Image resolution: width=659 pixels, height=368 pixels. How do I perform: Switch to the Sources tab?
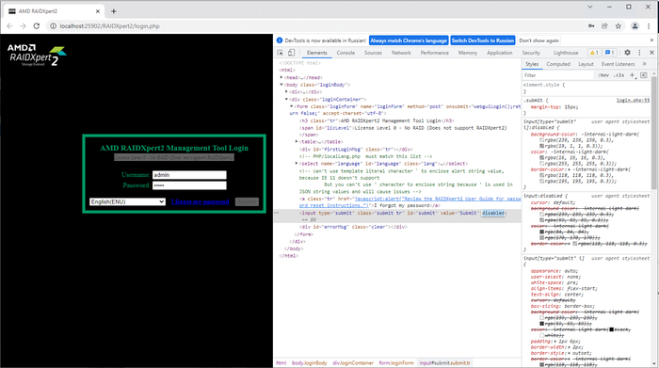click(373, 53)
